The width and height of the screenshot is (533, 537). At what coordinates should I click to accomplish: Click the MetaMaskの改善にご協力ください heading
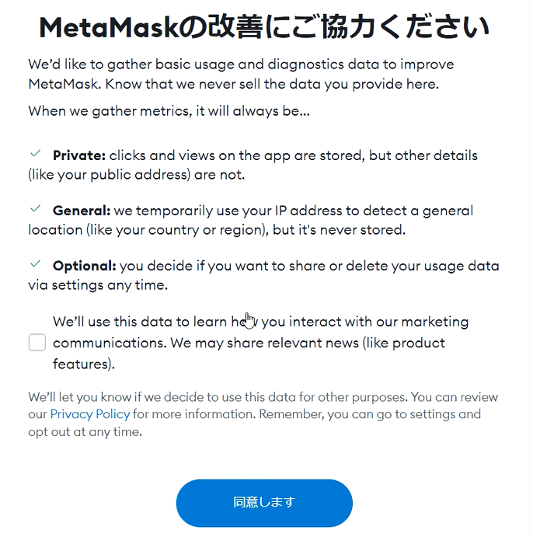tap(264, 27)
